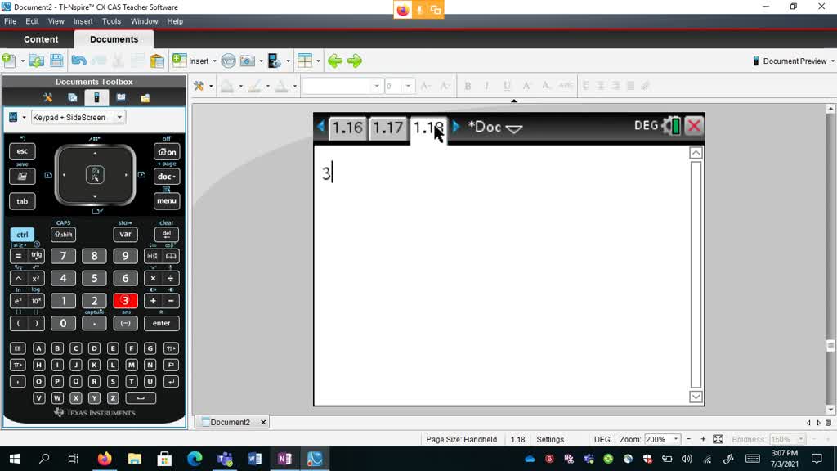This screenshot has width=837, height=471.
Task: Open the File menu
Action: [10, 21]
